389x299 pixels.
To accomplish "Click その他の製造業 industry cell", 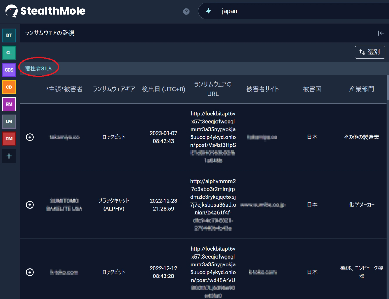I will (362, 137).
